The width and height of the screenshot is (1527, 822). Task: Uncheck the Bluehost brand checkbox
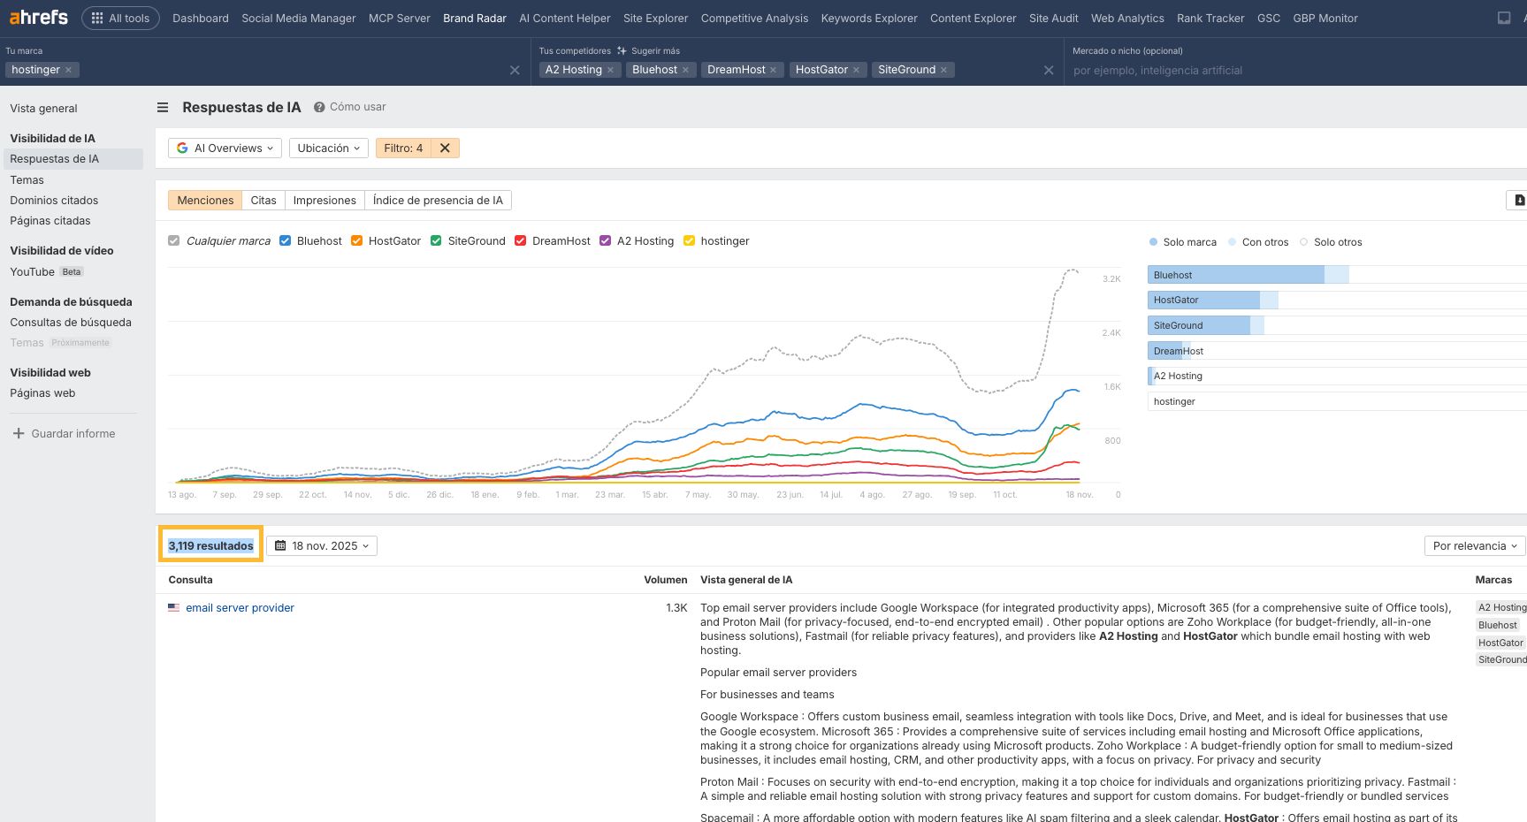click(x=285, y=240)
